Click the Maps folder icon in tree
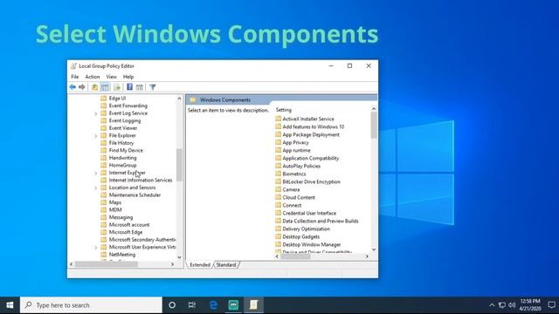 103,202
